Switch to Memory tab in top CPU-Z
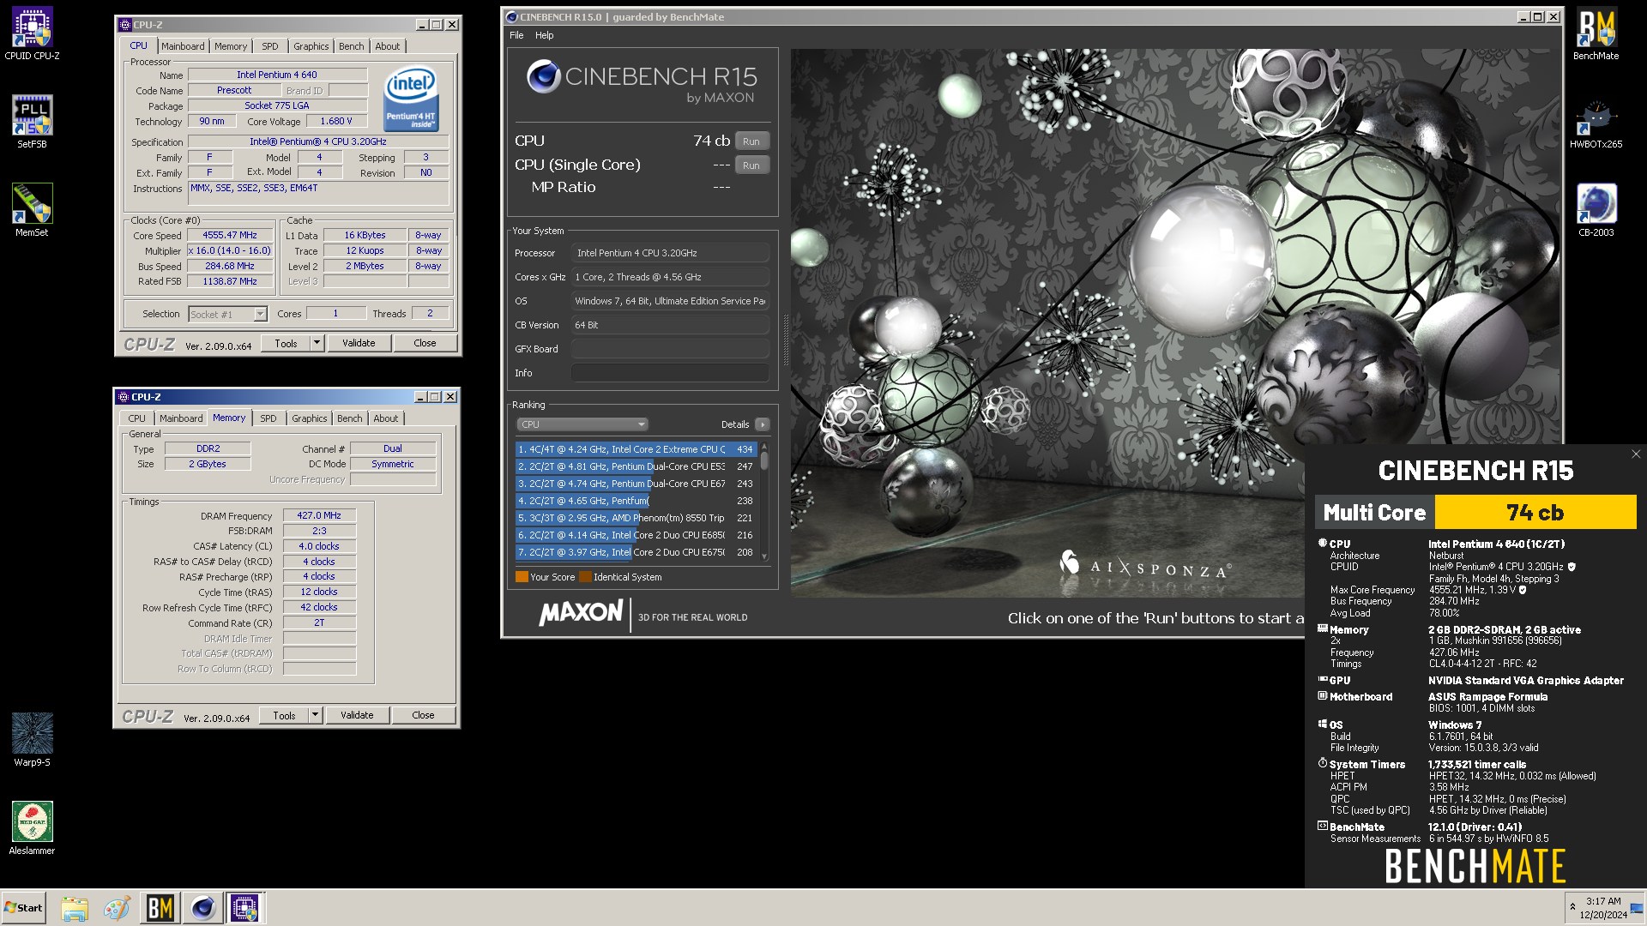The height and width of the screenshot is (926, 1647). (x=231, y=46)
